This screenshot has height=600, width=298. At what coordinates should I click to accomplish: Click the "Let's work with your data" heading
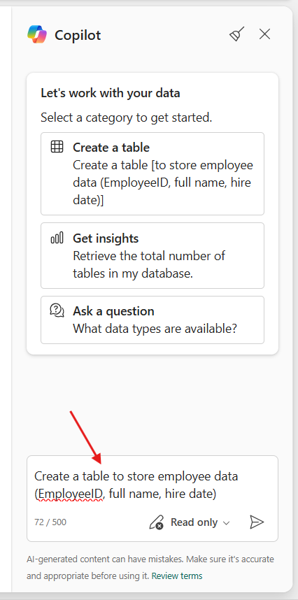110,93
